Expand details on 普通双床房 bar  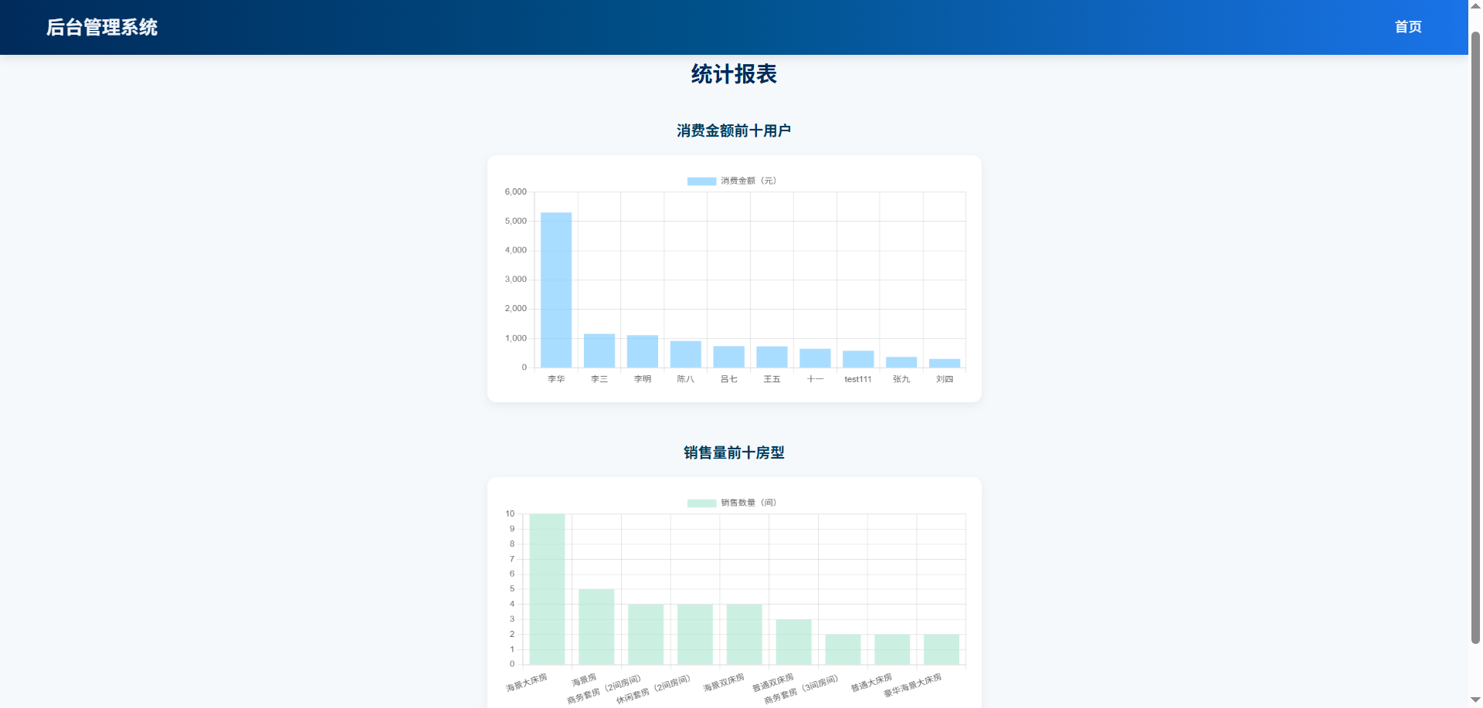[x=793, y=641]
